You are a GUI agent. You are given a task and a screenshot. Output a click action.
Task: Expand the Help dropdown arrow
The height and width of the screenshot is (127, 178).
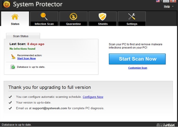(173, 6)
